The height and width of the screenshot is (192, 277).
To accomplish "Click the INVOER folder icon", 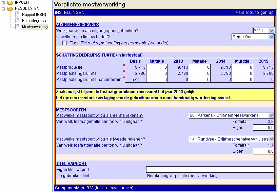I will pyautogui.click(x=10, y=3).
